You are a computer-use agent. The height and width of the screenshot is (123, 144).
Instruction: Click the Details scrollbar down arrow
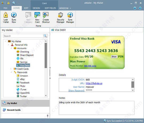click(133, 90)
